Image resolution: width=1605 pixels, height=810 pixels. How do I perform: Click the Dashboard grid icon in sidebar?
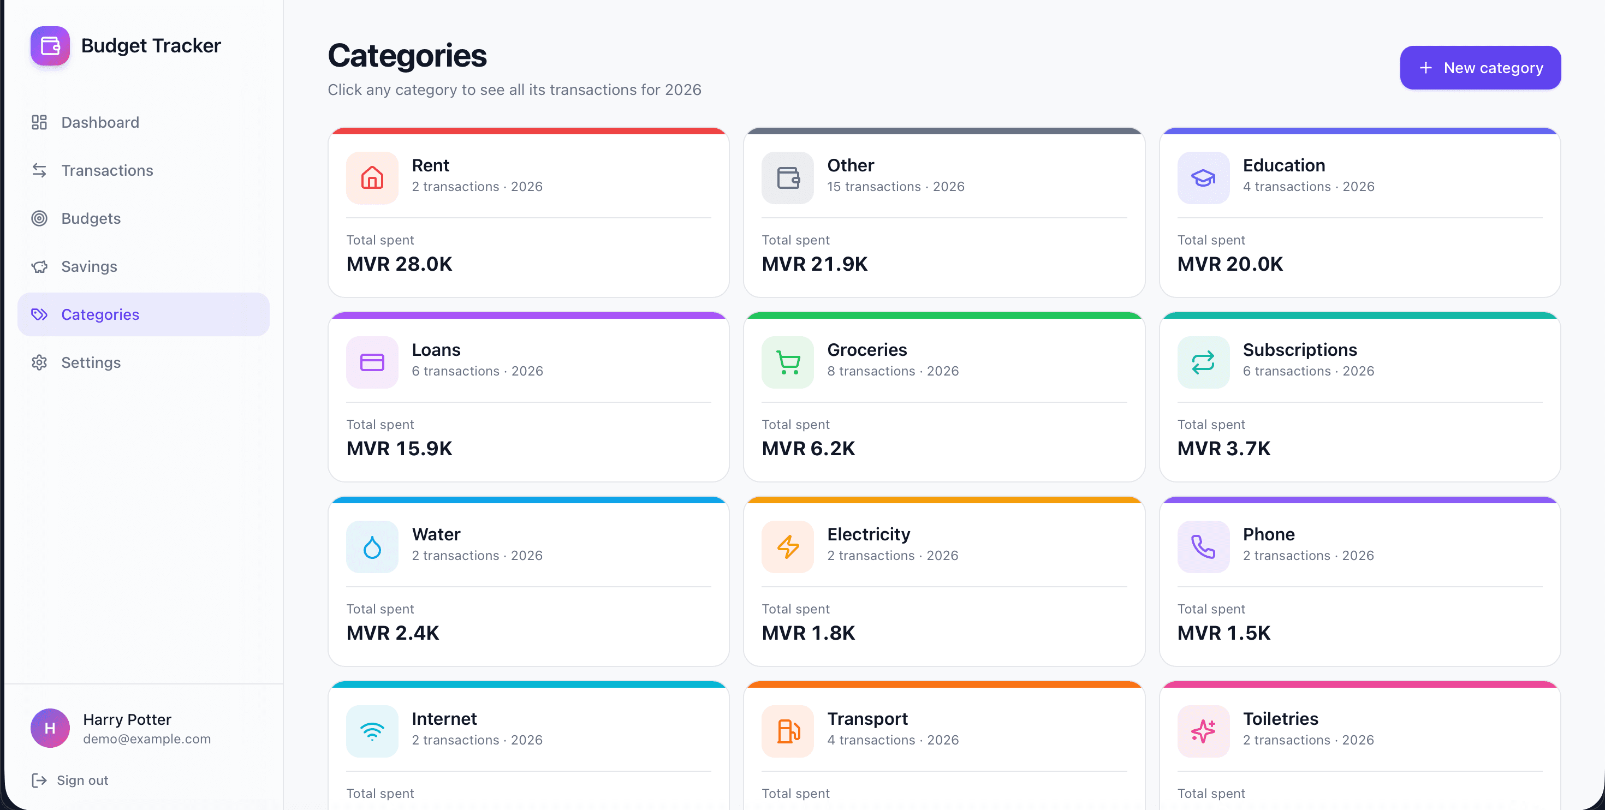click(39, 122)
